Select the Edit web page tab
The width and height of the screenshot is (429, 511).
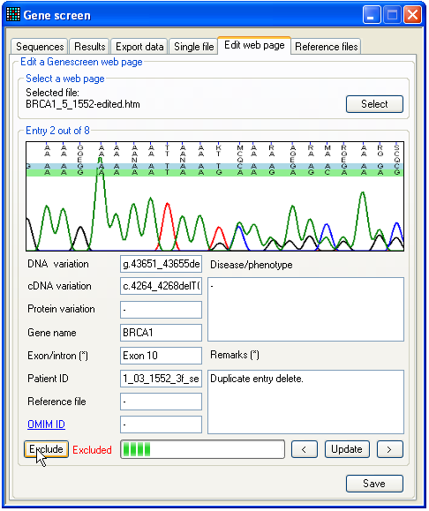click(x=254, y=45)
